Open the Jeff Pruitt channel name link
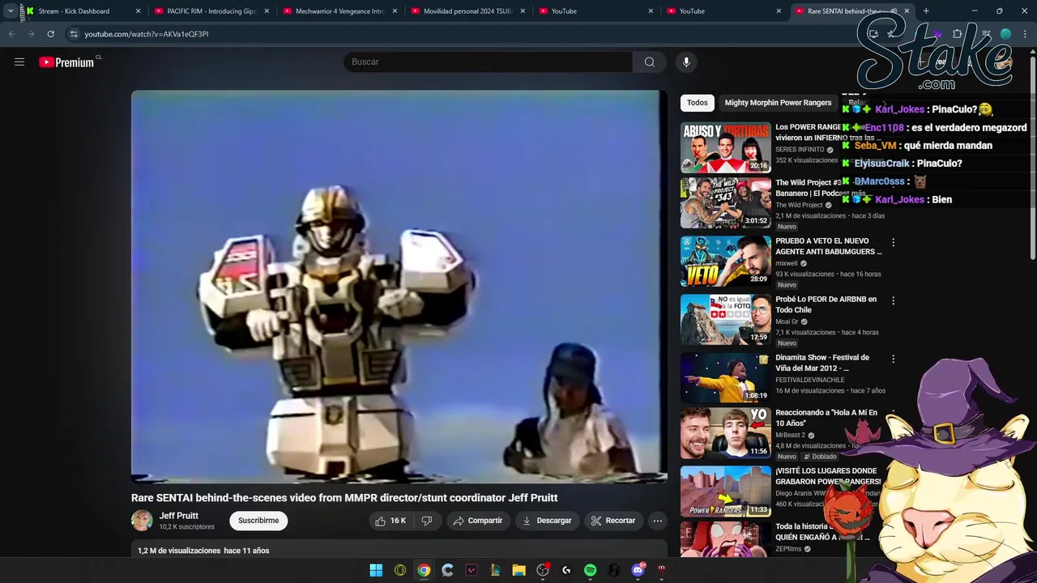 point(178,516)
